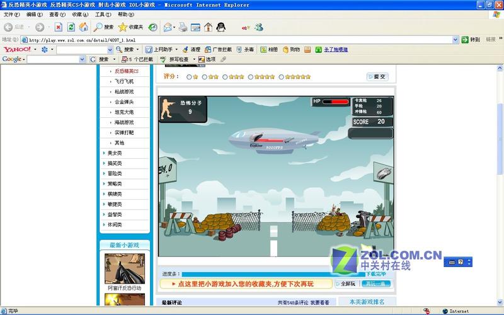This screenshot has width=504, height=315.
Task: Open Favorites (收藏夹) star button
Action: [130, 27]
